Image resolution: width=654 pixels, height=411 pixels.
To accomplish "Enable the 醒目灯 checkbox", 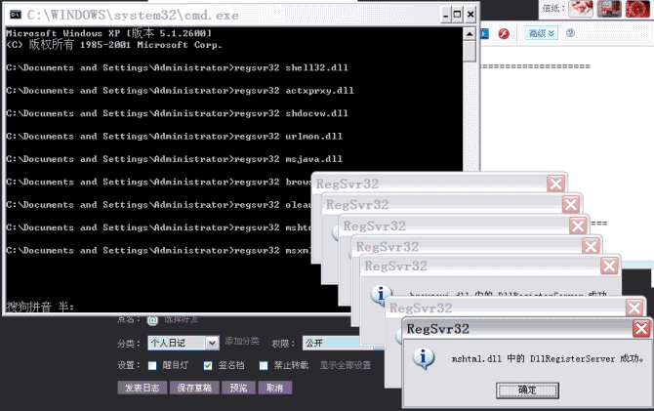I will [152, 366].
